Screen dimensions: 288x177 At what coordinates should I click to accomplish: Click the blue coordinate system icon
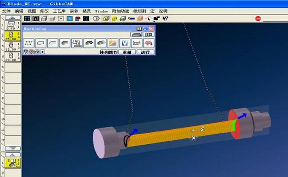click(70, 18)
